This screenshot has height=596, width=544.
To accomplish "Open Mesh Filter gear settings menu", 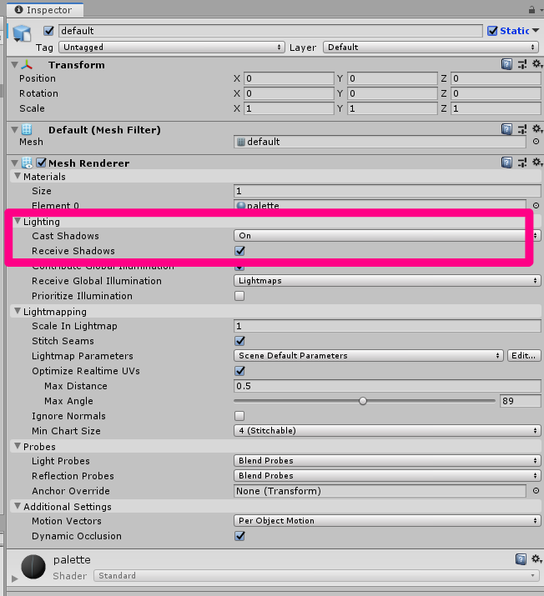I will point(536,129).
